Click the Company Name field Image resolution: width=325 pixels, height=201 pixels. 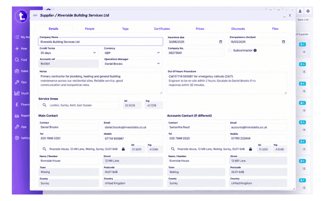pyautogui.click(x=101, y=42)
